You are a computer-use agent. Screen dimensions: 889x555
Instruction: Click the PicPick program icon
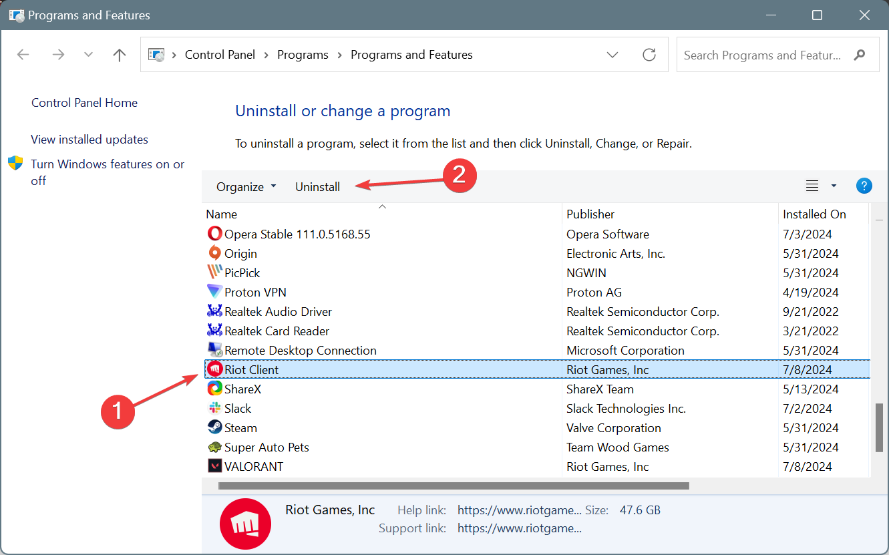(x=214, y=272)
